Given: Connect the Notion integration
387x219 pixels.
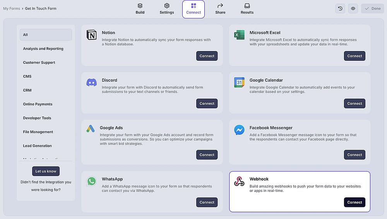Looking at the screenshot, I should click(x=207, y=56).
